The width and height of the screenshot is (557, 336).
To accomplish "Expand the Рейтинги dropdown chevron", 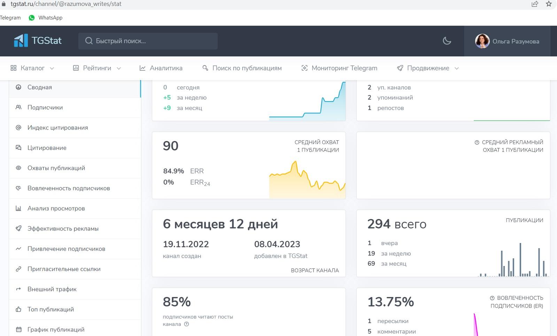I will (118, 68).
